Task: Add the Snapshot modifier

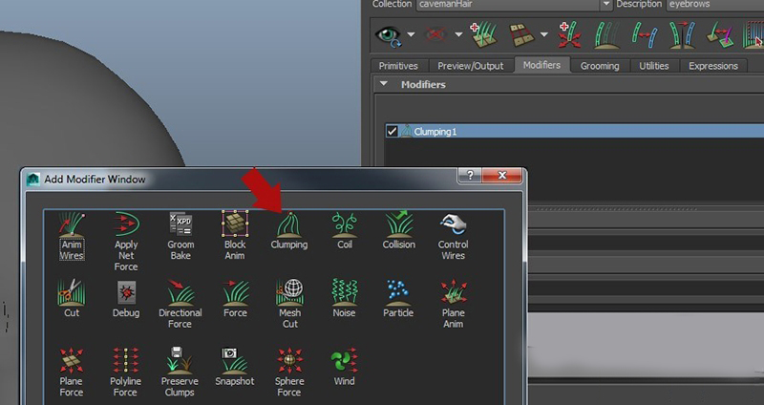Action: [235, 367]
